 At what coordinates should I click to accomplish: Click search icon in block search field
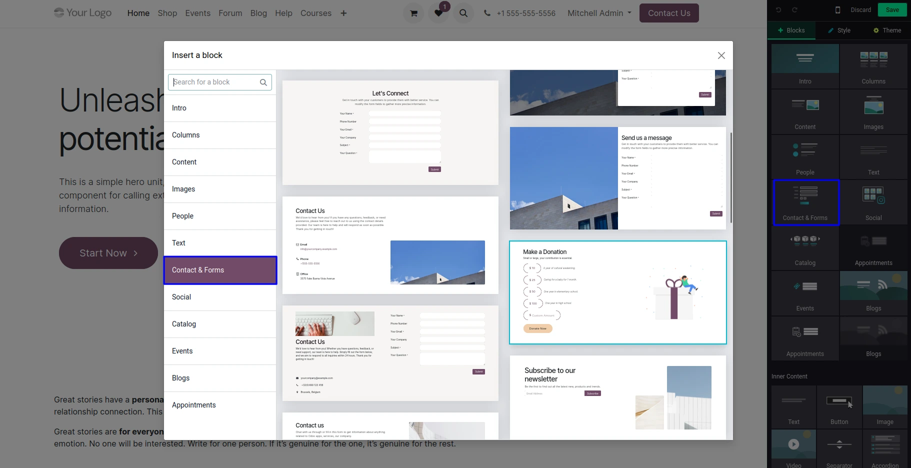(x=263, y=82)
